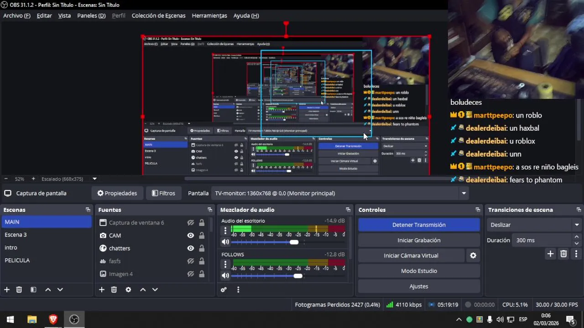
Task: Open Colección de Escenas menu
Action: pyautogui.click(x=158, y=15)
